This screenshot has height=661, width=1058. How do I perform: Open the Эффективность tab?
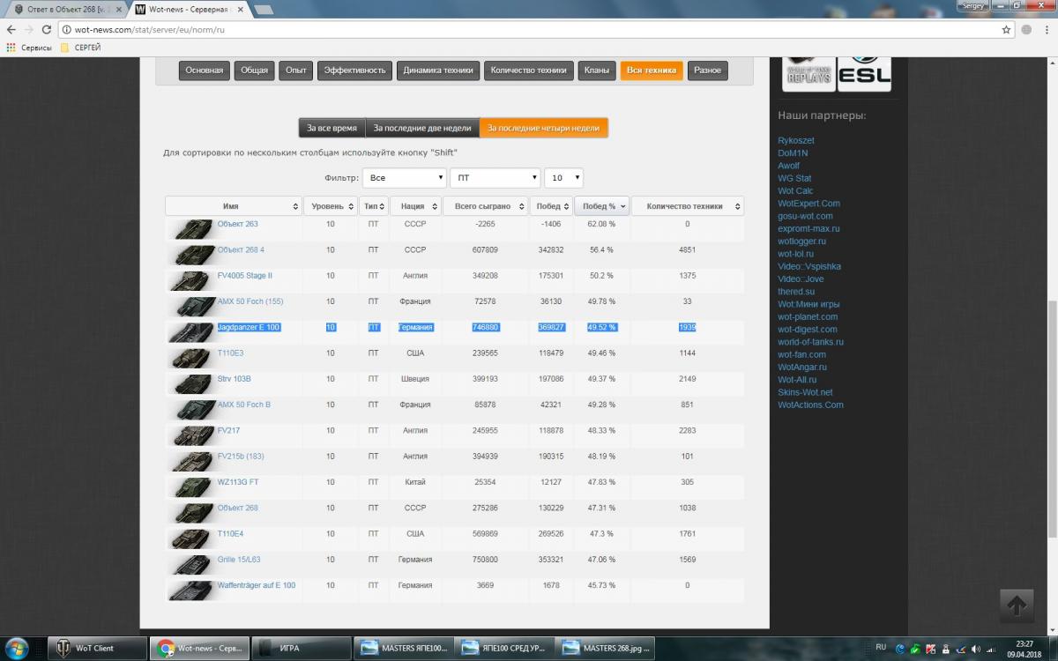[x=355, y=71]
